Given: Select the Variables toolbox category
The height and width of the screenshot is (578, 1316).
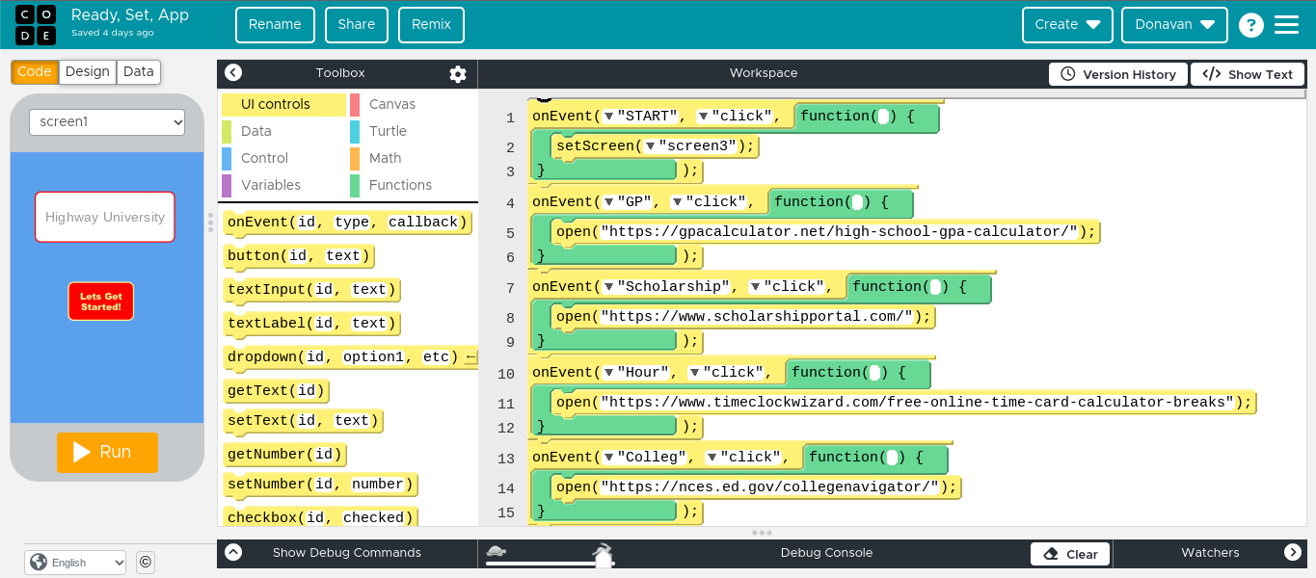Looking at the screenshot, I should click(283, 185).
